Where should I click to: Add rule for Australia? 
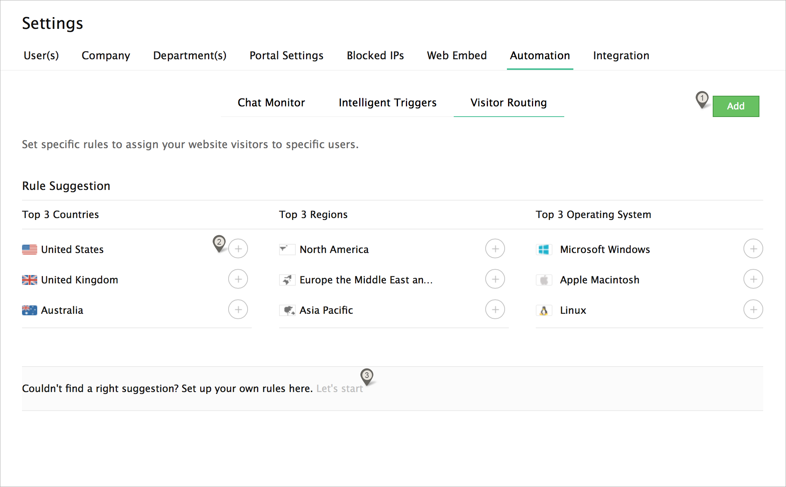tap(238, 310)
